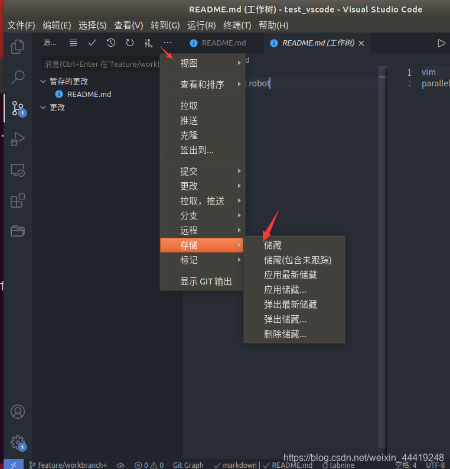Click feature/workbranch+ branch in status bar
The height and width of the screenshot is (469, 450).
point(68,465)
